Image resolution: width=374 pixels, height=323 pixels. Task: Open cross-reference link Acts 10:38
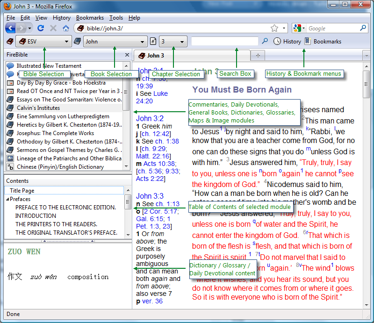[159, 164]
